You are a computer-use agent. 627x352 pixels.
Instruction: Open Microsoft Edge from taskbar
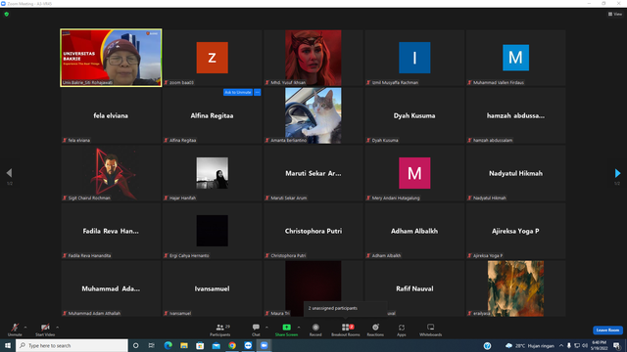click(168, 345)
